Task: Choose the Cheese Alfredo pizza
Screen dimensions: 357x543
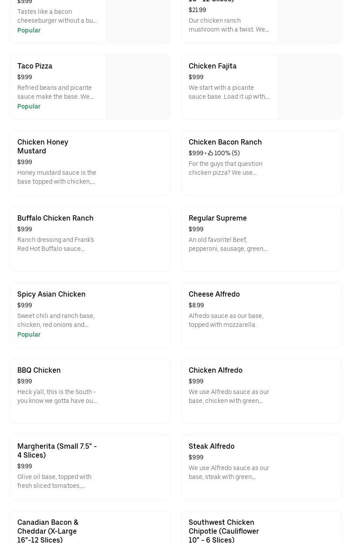Action: (x=262, y=315)
